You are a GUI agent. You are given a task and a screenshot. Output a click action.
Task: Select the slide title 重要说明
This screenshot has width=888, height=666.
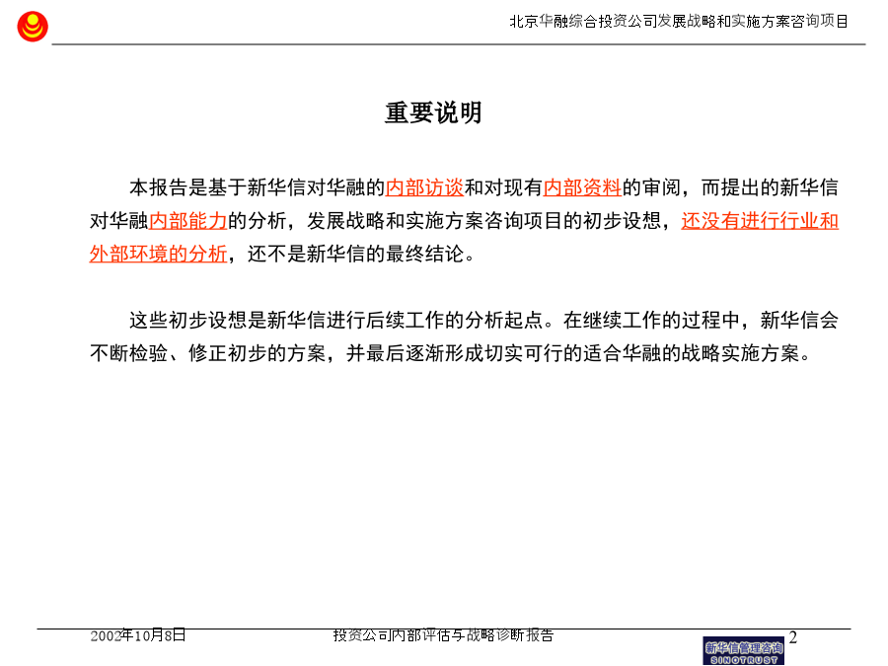433,112
